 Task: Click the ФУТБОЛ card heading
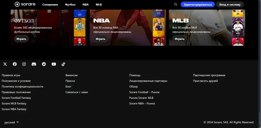tap(24, 21)
